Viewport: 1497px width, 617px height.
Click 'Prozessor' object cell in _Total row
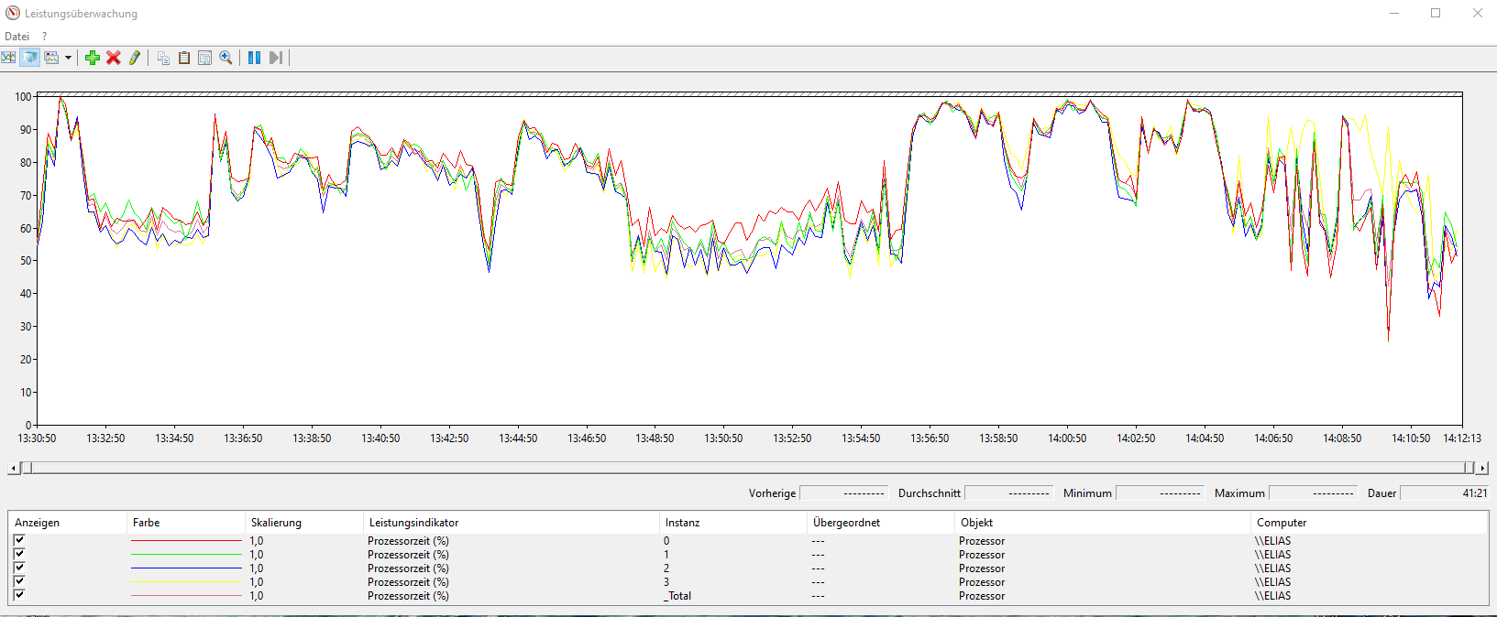(x=982, y=596)
